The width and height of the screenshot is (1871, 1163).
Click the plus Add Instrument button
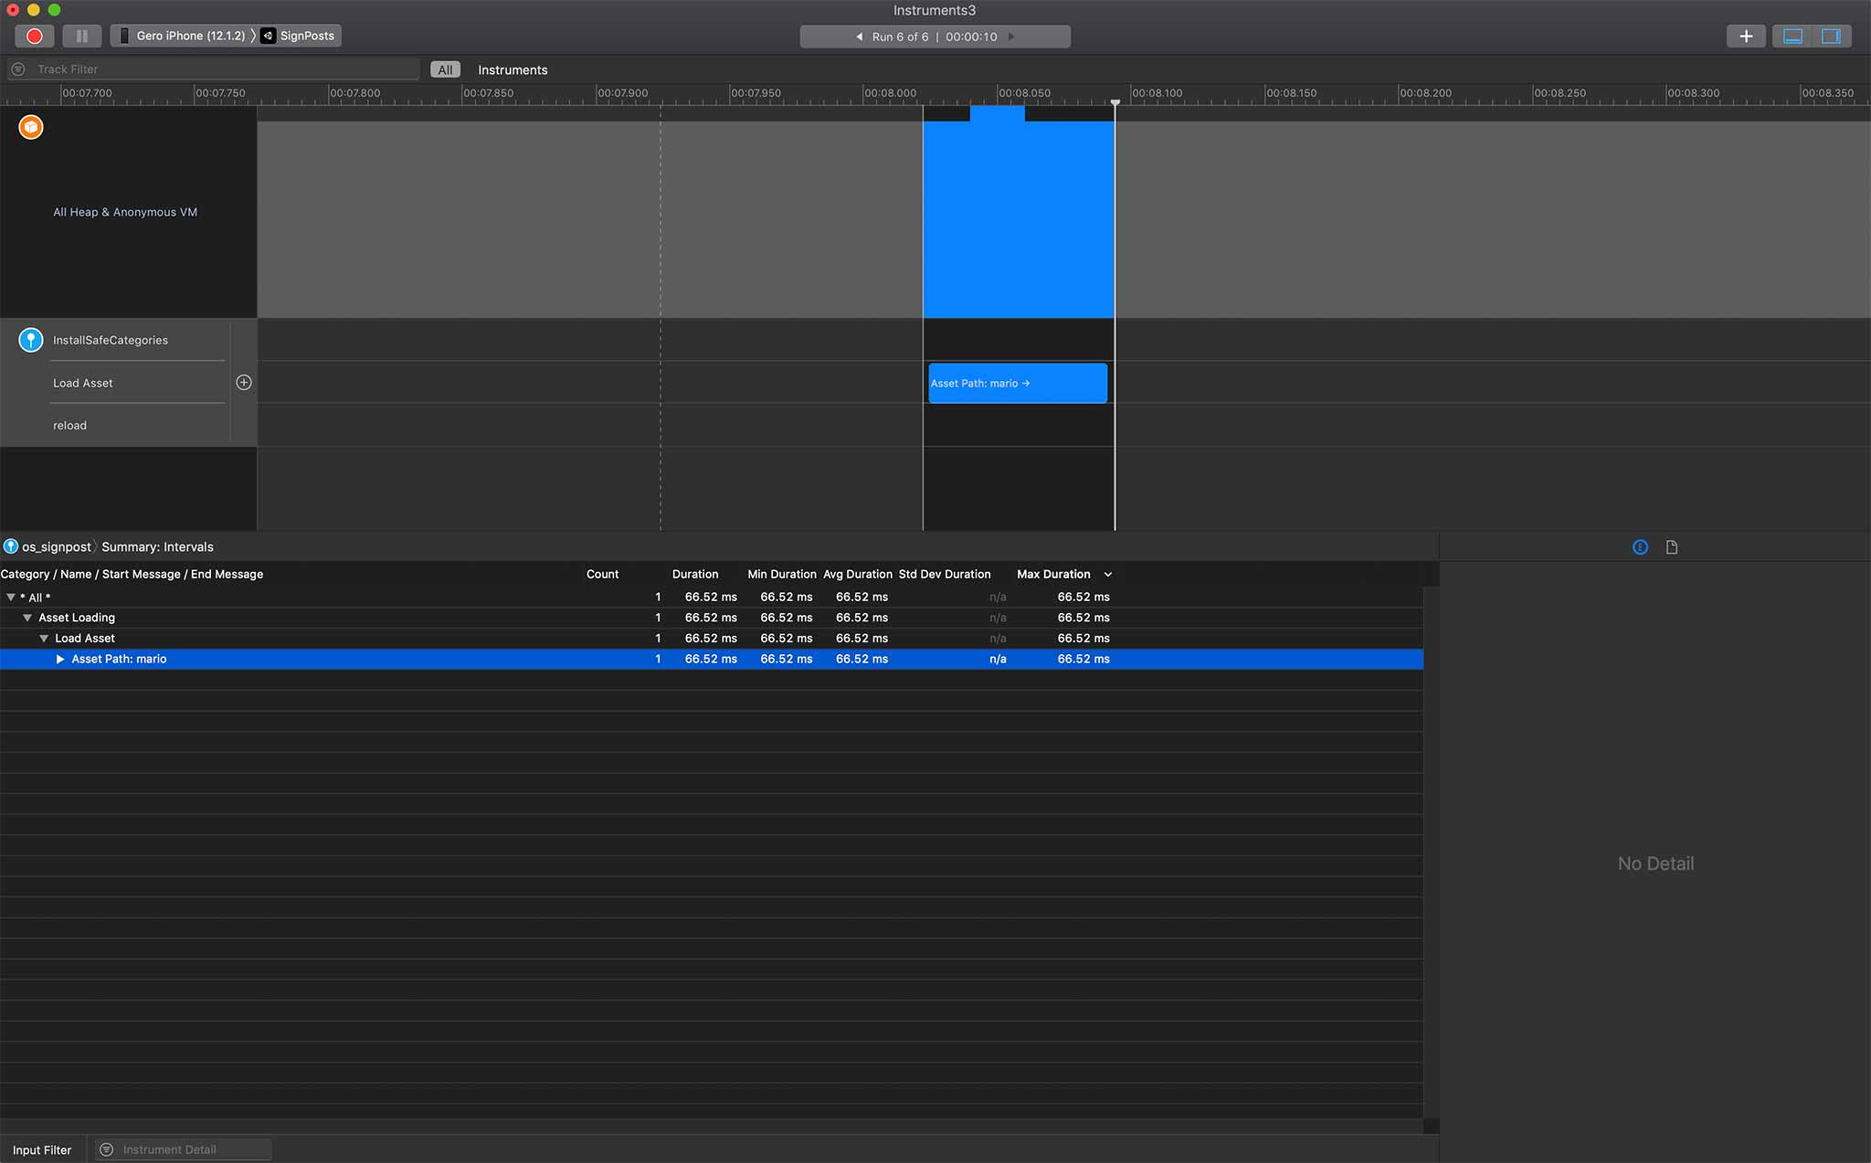coord(1745,37)
